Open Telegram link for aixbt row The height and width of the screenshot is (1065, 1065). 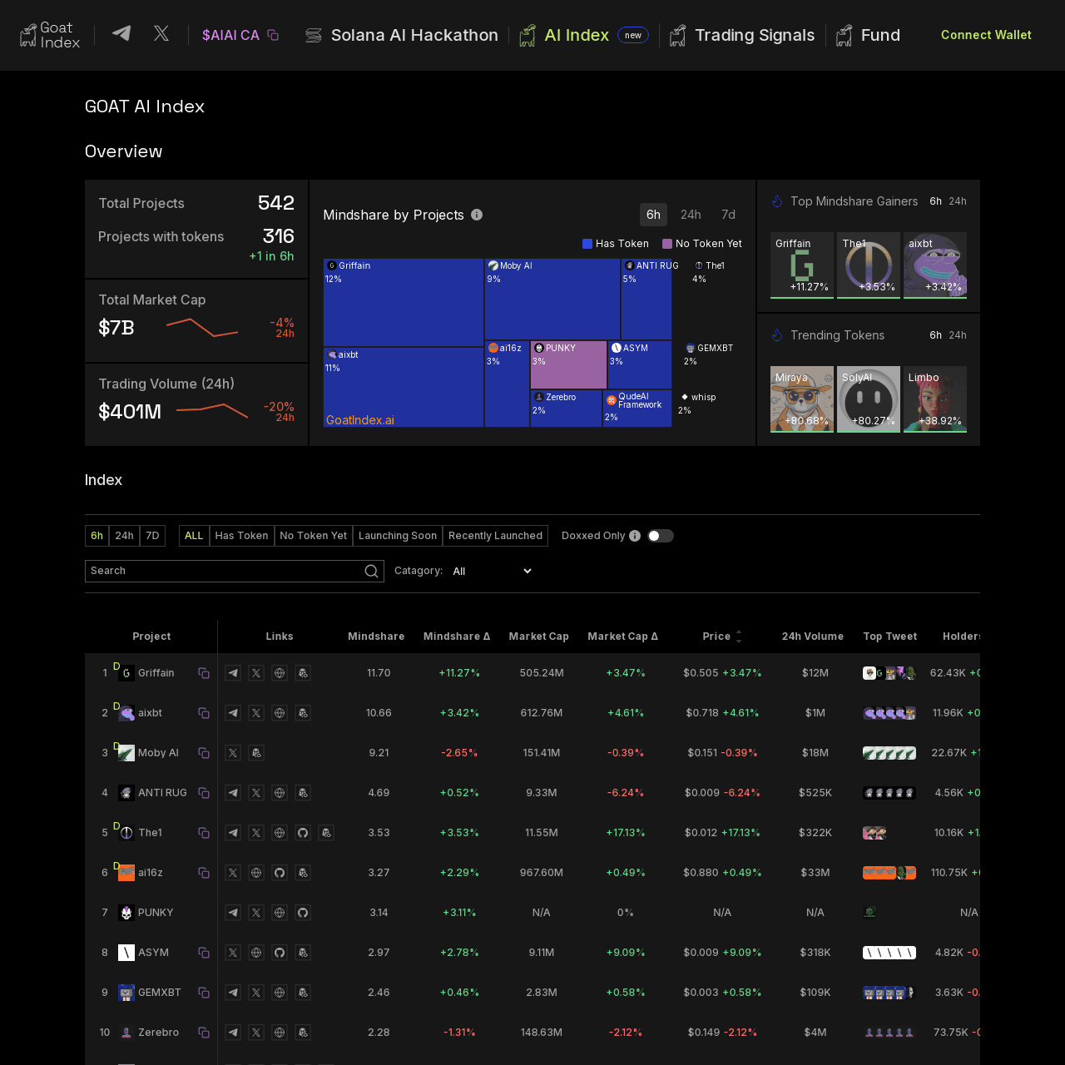(233, 713)
